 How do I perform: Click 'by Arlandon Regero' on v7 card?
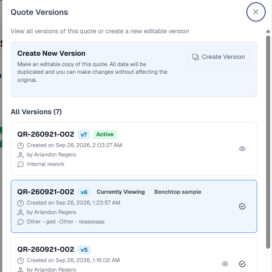click(x=51, y=155)
